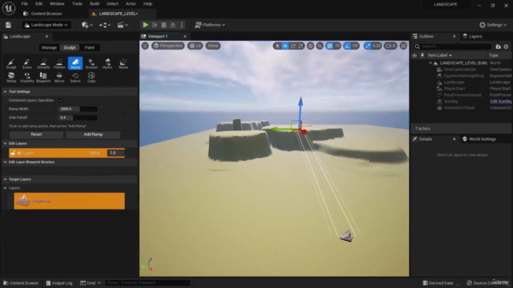Image resolution: width=513 pixels, height=288 pixels.
Task: Select the Noise landscape tool
Action: click(x=123, y=63)
